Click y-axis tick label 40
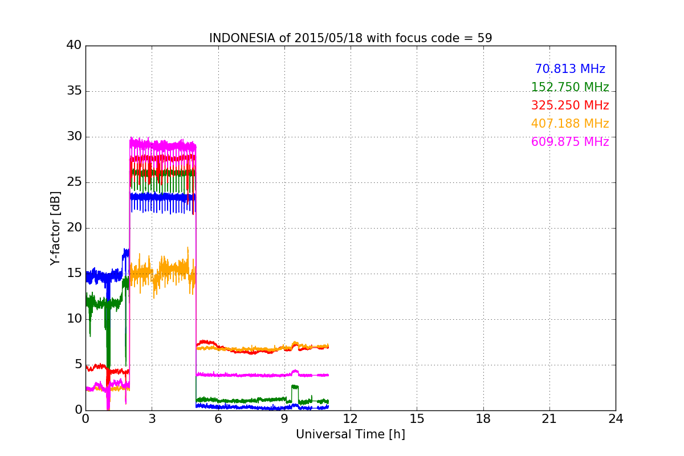 click(x=74, y=46)
